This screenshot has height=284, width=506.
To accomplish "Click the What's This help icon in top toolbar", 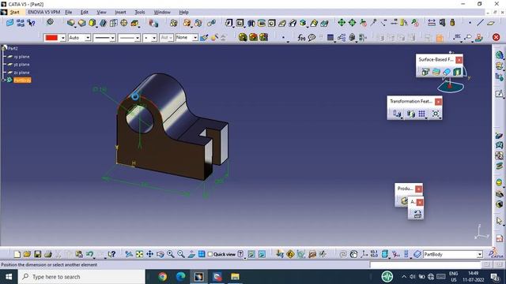I will click(x=31, y=23).
